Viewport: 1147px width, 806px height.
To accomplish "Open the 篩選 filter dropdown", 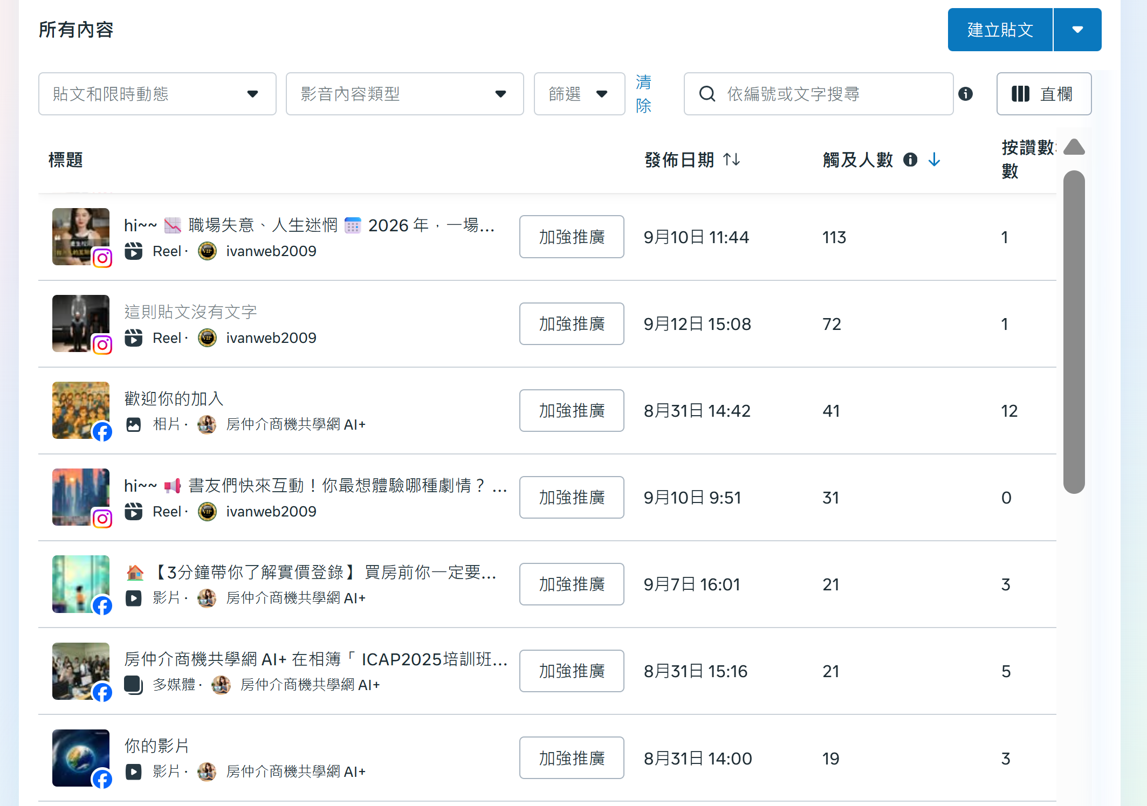I will point(579,94).
